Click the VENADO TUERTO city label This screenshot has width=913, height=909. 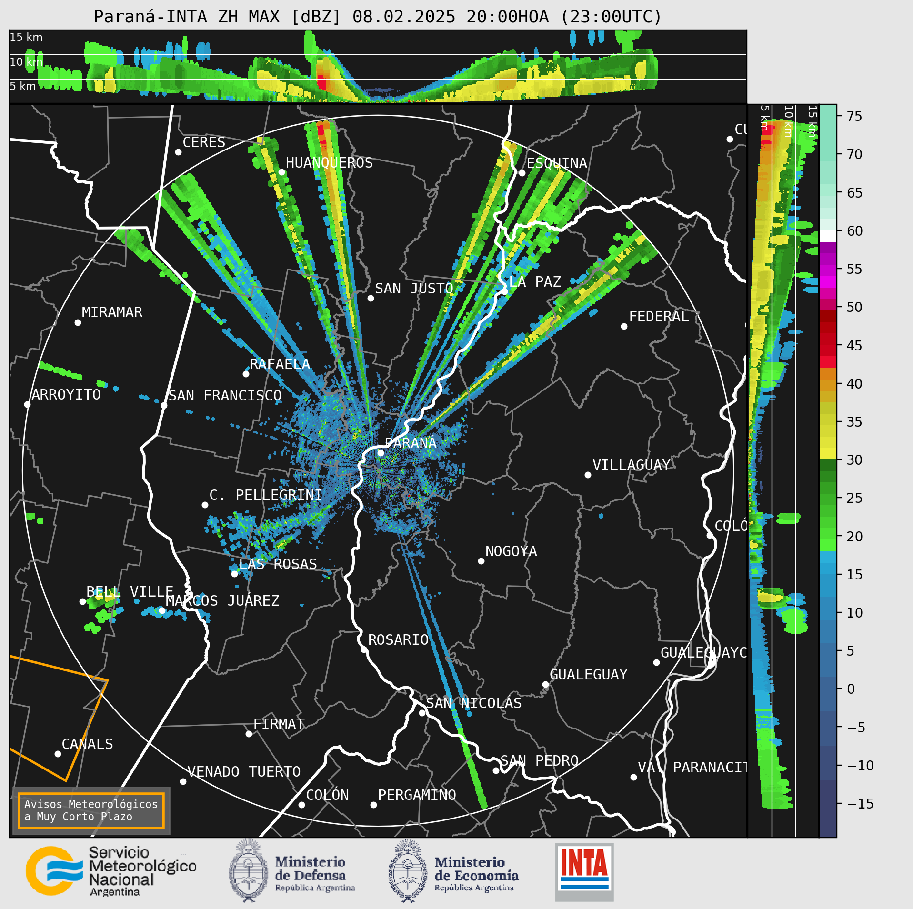pos(244,771)
